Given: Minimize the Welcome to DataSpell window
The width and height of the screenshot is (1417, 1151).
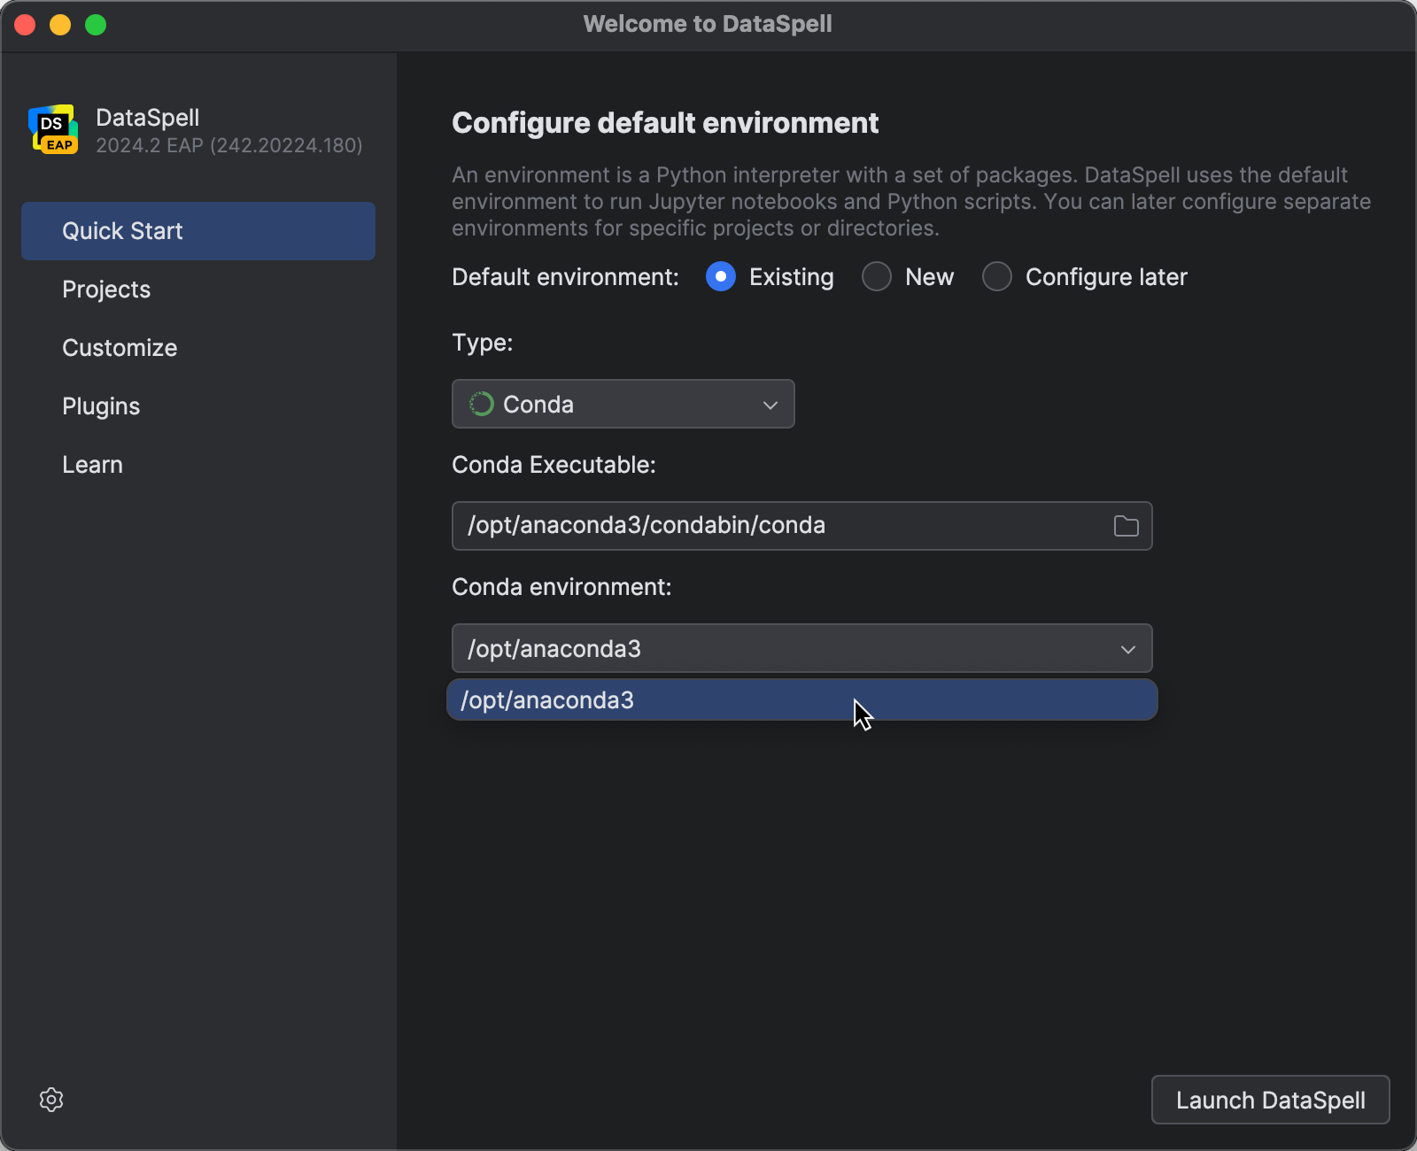Looking at the screenshot, I should (60, 25).
